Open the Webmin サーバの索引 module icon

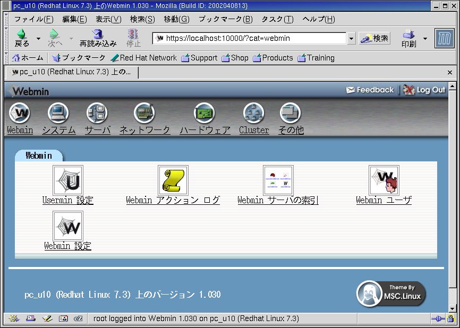pyautogui.click(x=278, y=180)
